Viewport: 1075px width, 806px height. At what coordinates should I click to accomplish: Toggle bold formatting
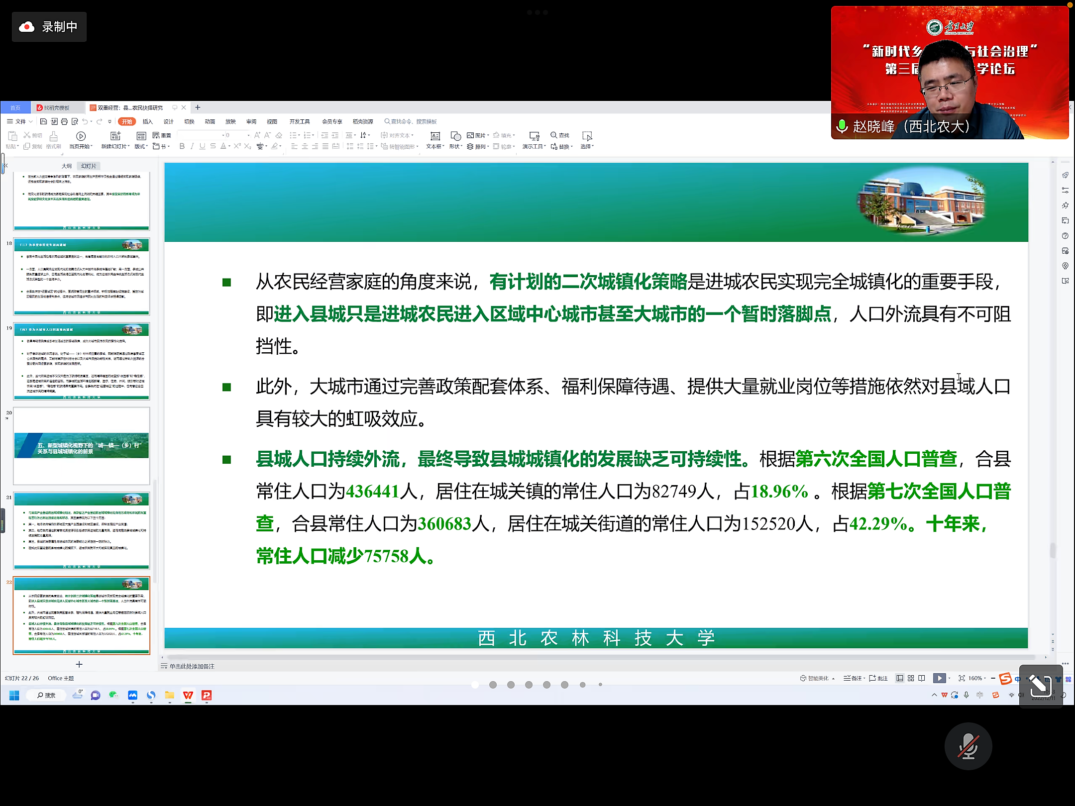click(182, 146)
